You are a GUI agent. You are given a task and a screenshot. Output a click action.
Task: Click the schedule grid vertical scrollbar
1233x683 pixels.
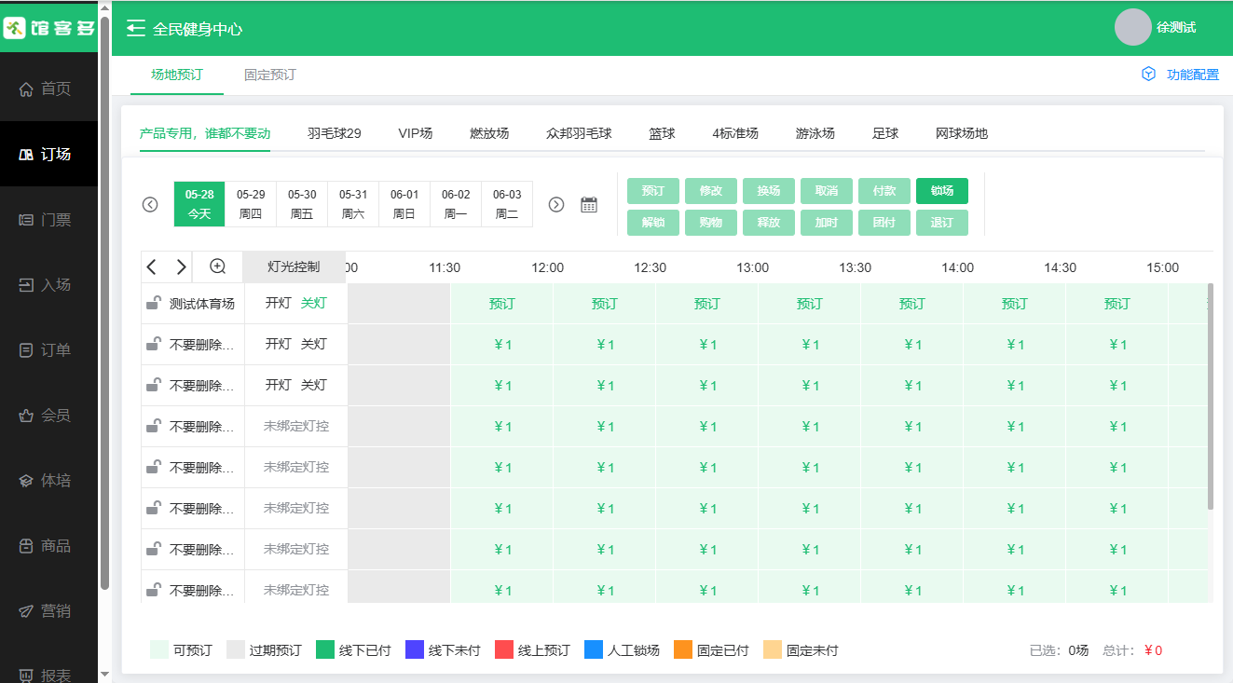(x=1211, y=396)
